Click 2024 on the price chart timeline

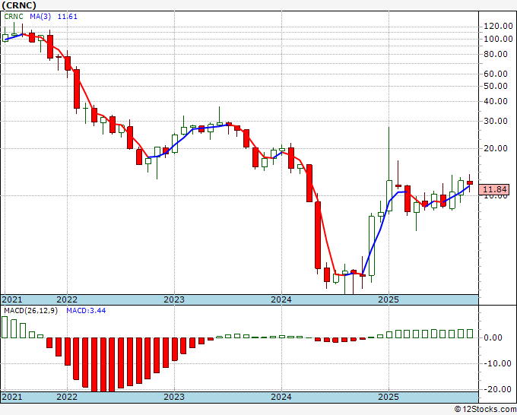point(281,299)
